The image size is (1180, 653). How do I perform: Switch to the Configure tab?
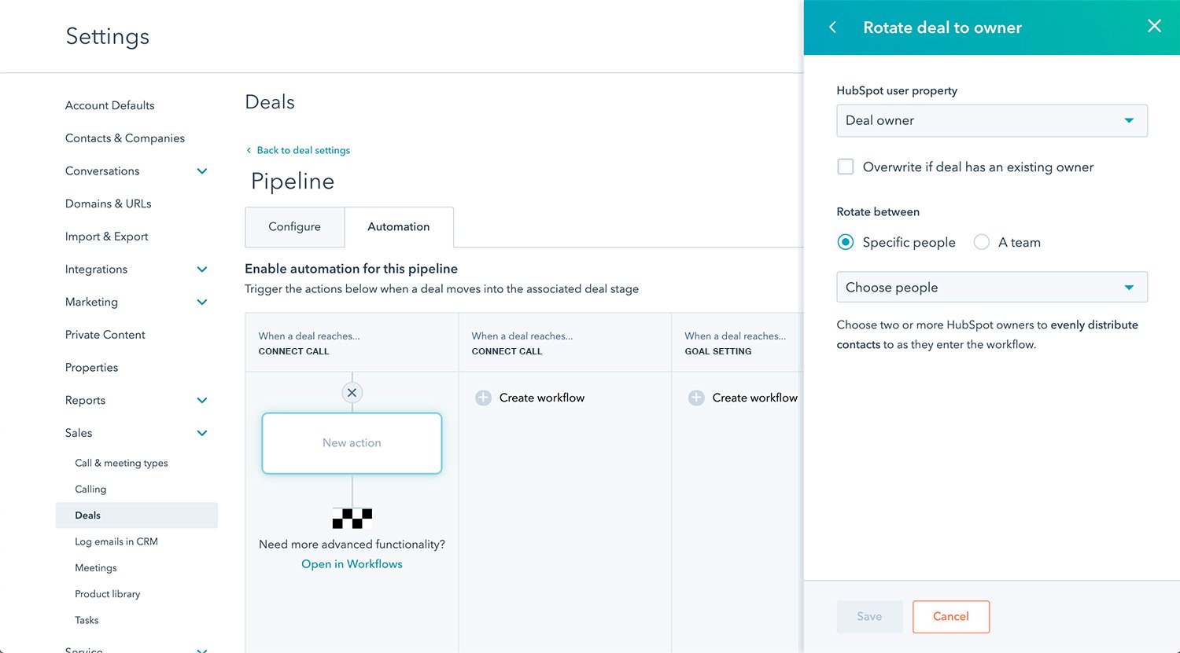click(294, 226)
